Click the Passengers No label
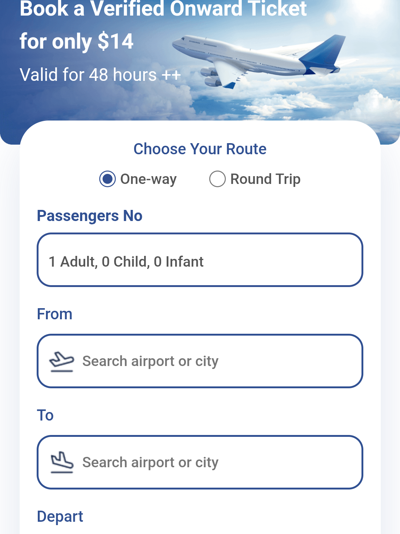The width and height of the screenshot is (400, 534). click(x=90, y=216)
